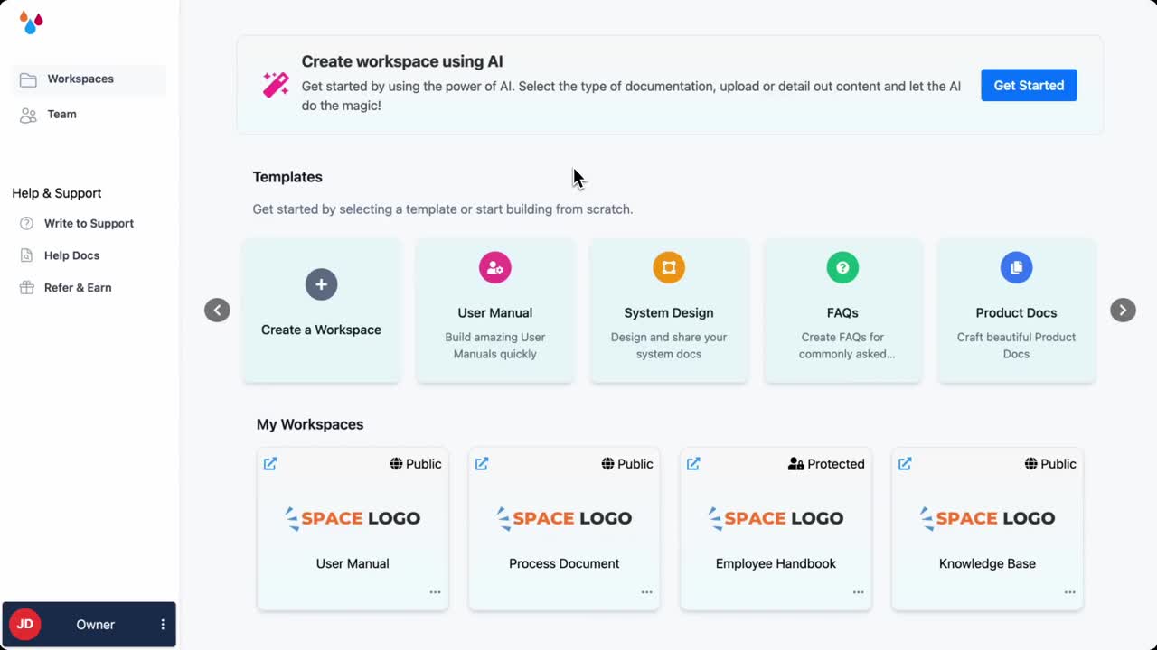Click the app logo at top left
1157x650 pixels.
pyautogui.click(x=30, y=23)
